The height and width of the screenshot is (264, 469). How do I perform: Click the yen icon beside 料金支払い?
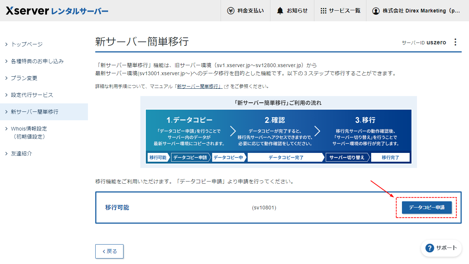[x=230, y=11]
